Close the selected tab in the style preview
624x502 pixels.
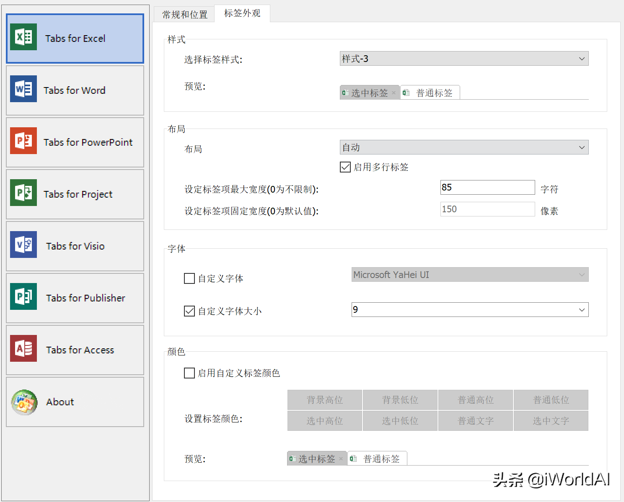pos(394,93)
